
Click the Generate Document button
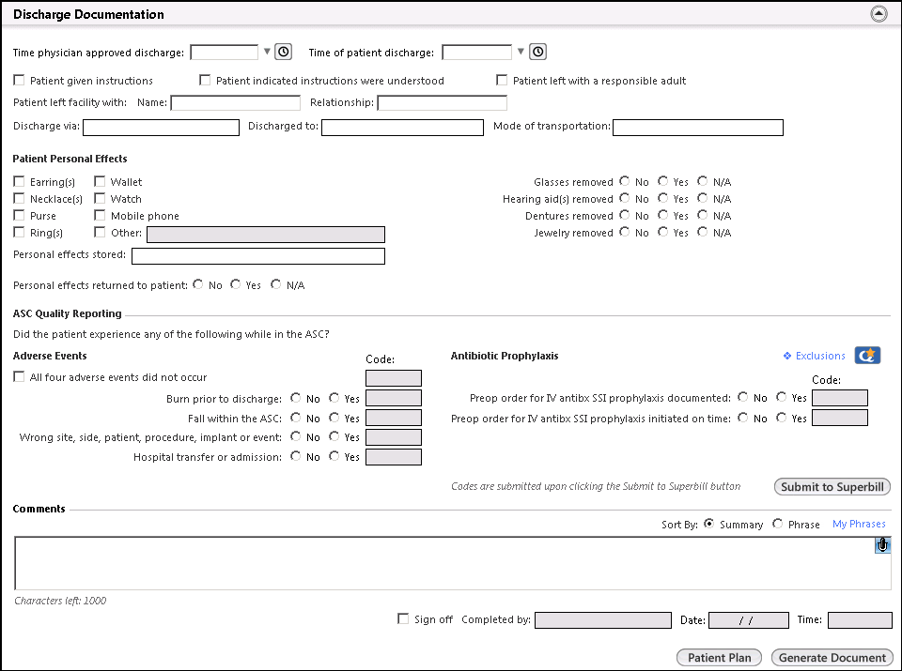[832, 657]
